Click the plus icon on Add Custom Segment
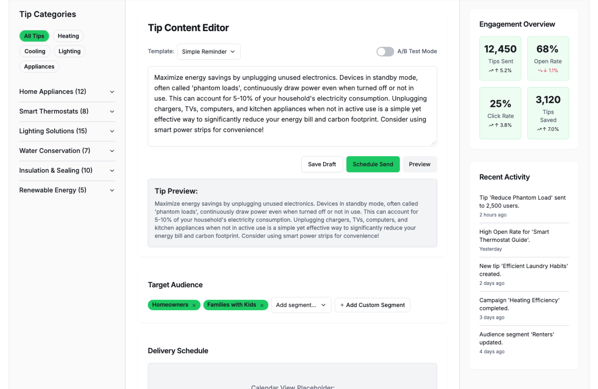The width and height of the screenshot is (598, 389). tap(342, 305)
